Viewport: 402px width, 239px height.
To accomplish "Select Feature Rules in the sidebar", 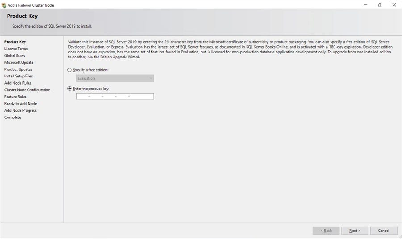I will tap(15, 97).
